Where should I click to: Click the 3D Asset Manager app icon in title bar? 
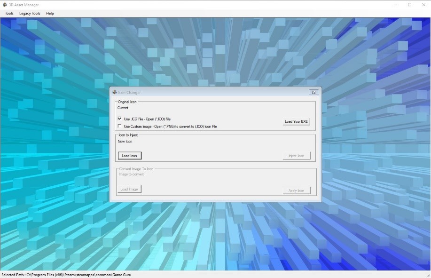pos(5,4)
